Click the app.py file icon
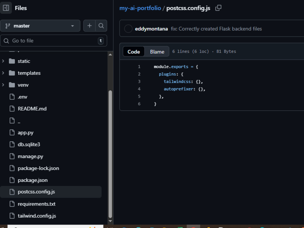304x228 pixels. tap(12, 133)
